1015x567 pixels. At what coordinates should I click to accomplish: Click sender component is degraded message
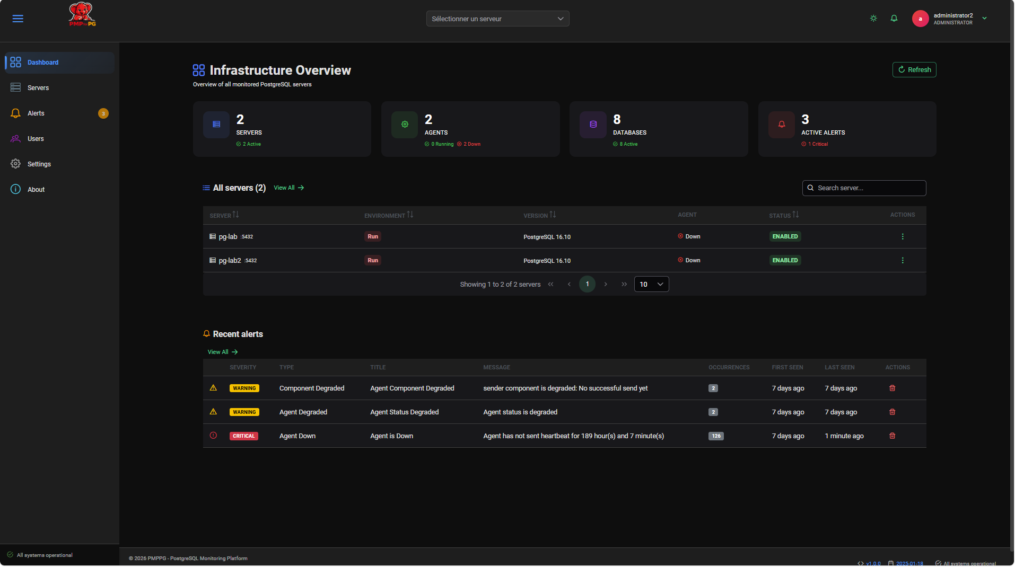click(565, 388)
